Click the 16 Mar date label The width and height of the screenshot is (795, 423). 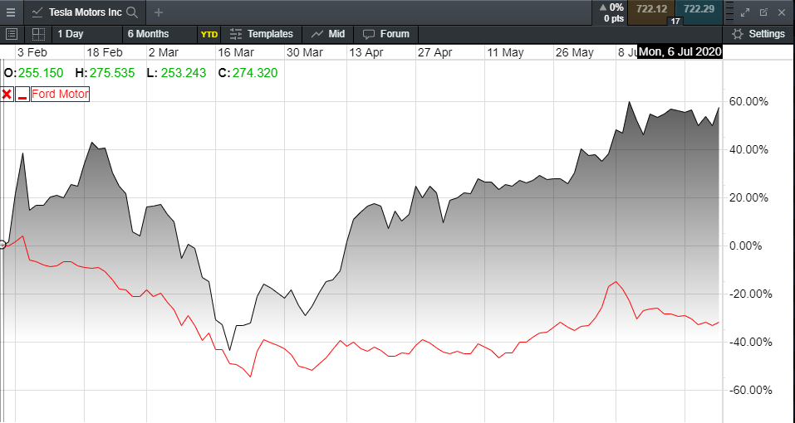click(236, 52)
